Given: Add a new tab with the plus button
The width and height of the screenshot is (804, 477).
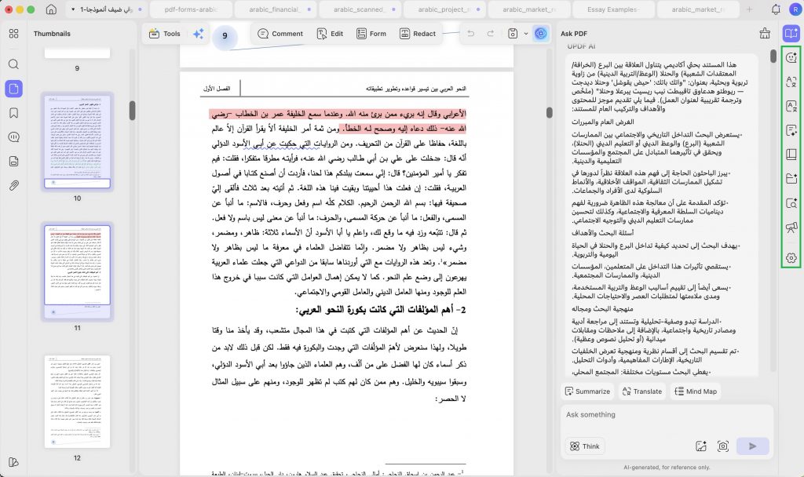Looking at the screenshot, I should (749, 9).
